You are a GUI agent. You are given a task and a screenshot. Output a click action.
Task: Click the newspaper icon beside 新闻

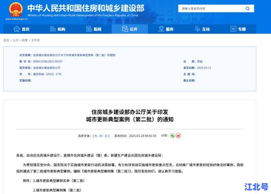89,29
